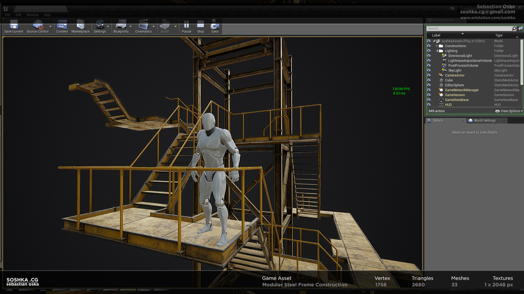Click the SkyLight actor icon
Image resolution: width=524 pixels, height=294 pixels.
click(444, 70)
